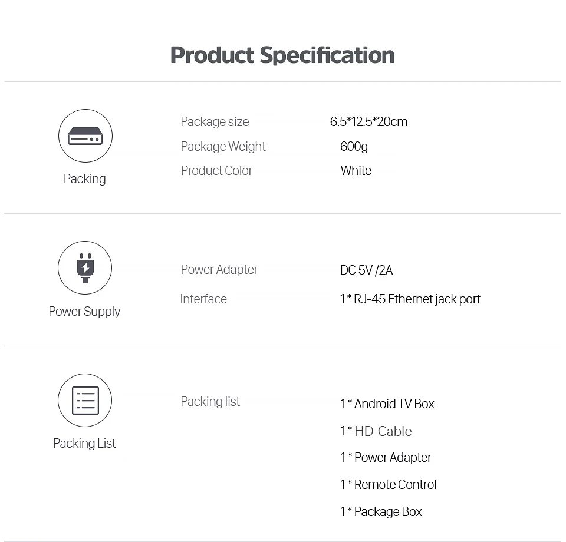
Task: Click the Power Adapter specification label
Action: (x=219, y=270)
